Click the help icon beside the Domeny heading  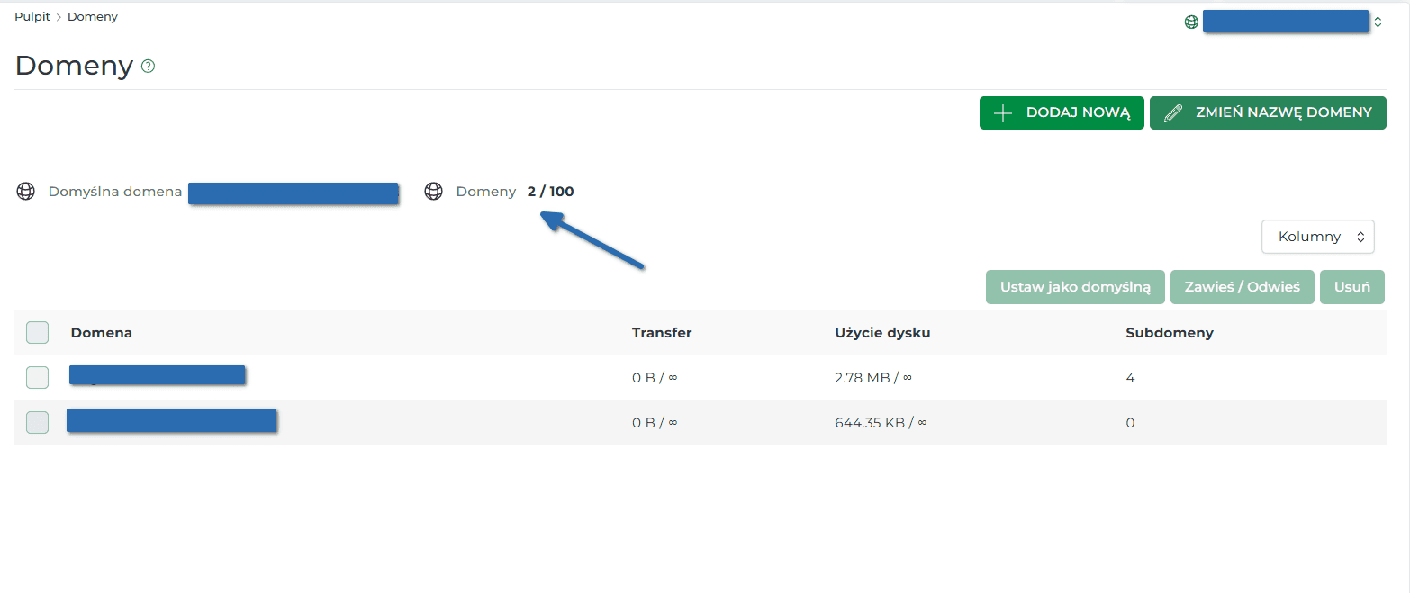coord(149,67)
